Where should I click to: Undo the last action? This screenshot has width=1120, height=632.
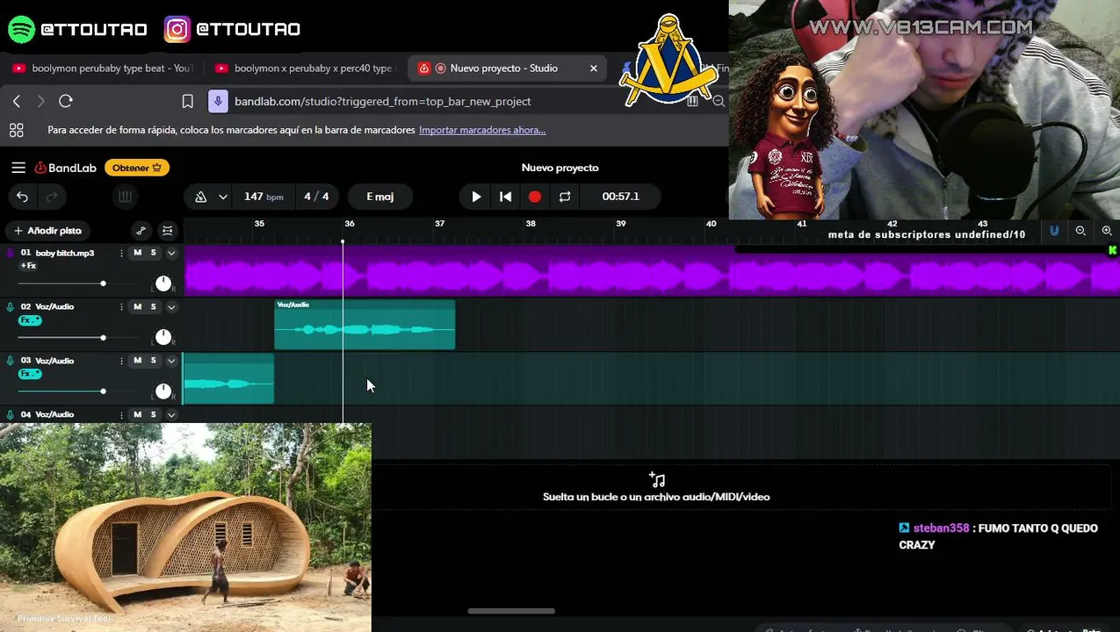click(x=23, y=197)
